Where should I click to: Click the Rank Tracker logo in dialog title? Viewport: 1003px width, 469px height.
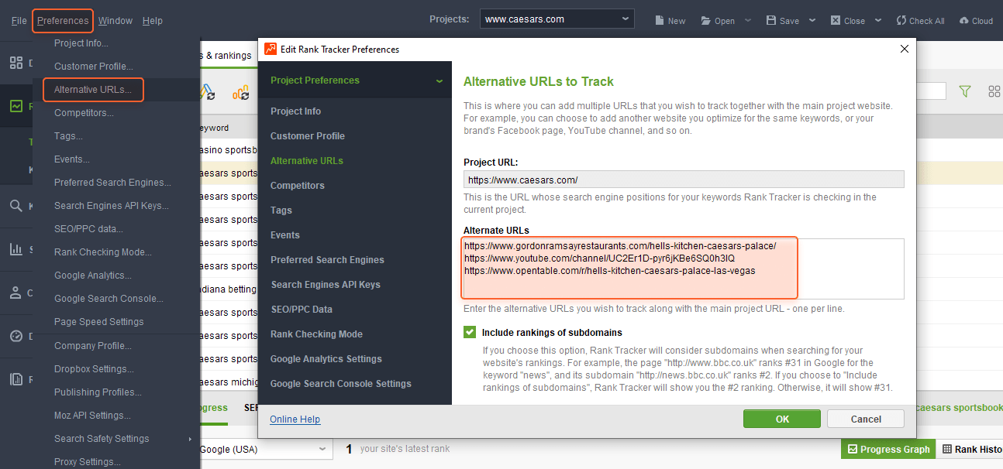coord(271,49)
